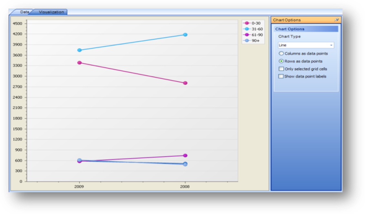Select Columns as data points option
This screenshot has width=365, height=214.
(281, 53)
